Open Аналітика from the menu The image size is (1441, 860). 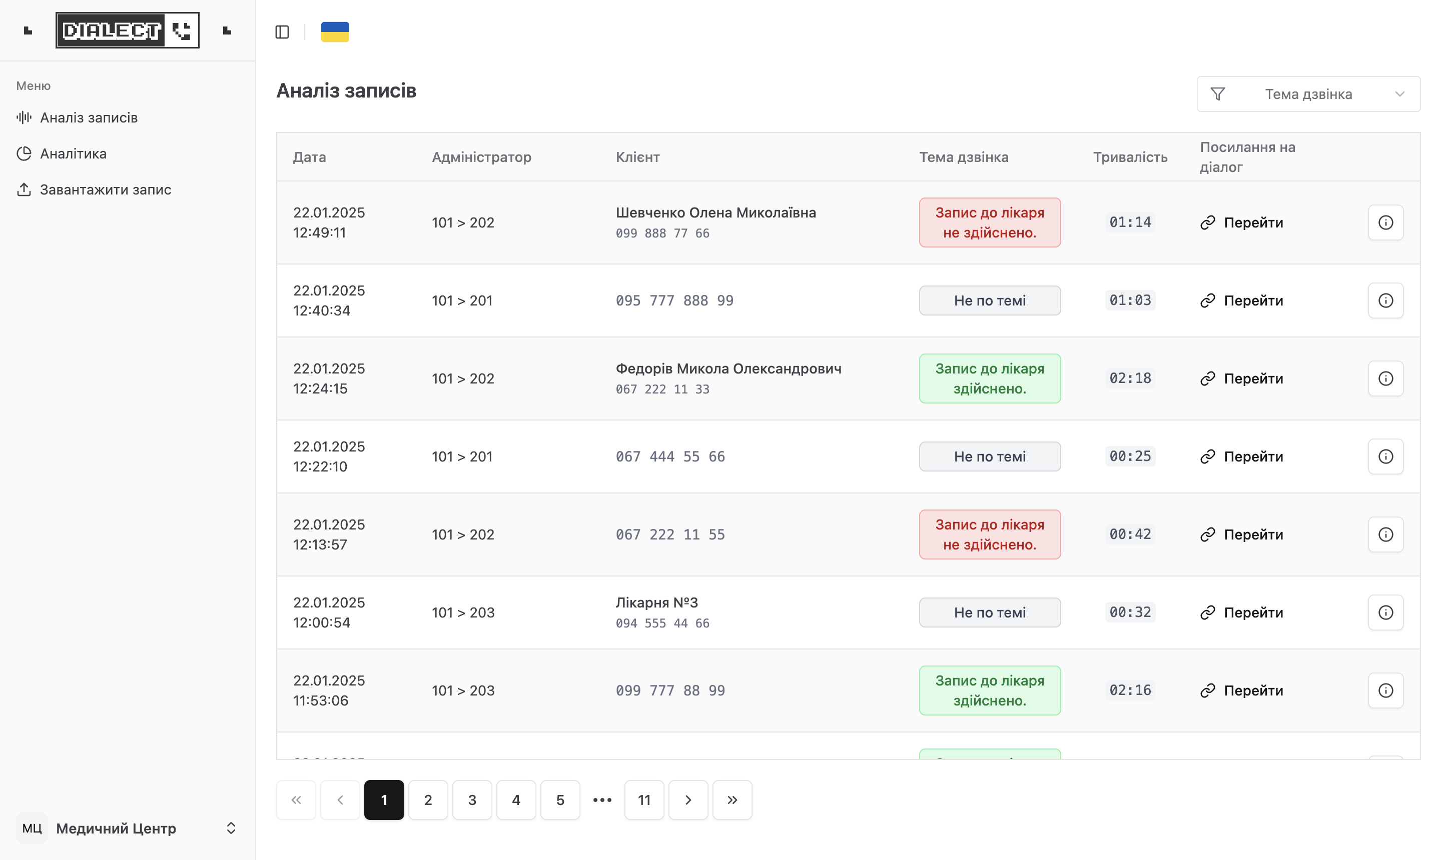[73, 153]
